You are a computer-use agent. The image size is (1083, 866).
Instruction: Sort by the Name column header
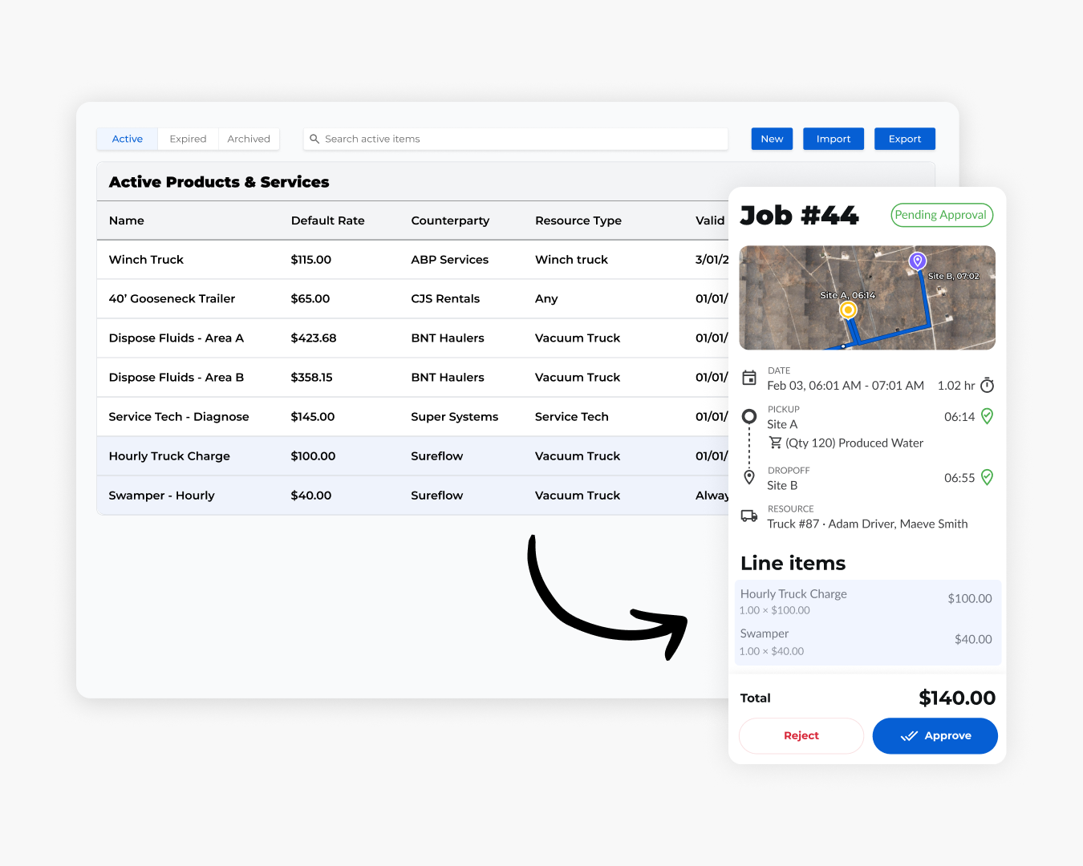click(x=127, y=221)
